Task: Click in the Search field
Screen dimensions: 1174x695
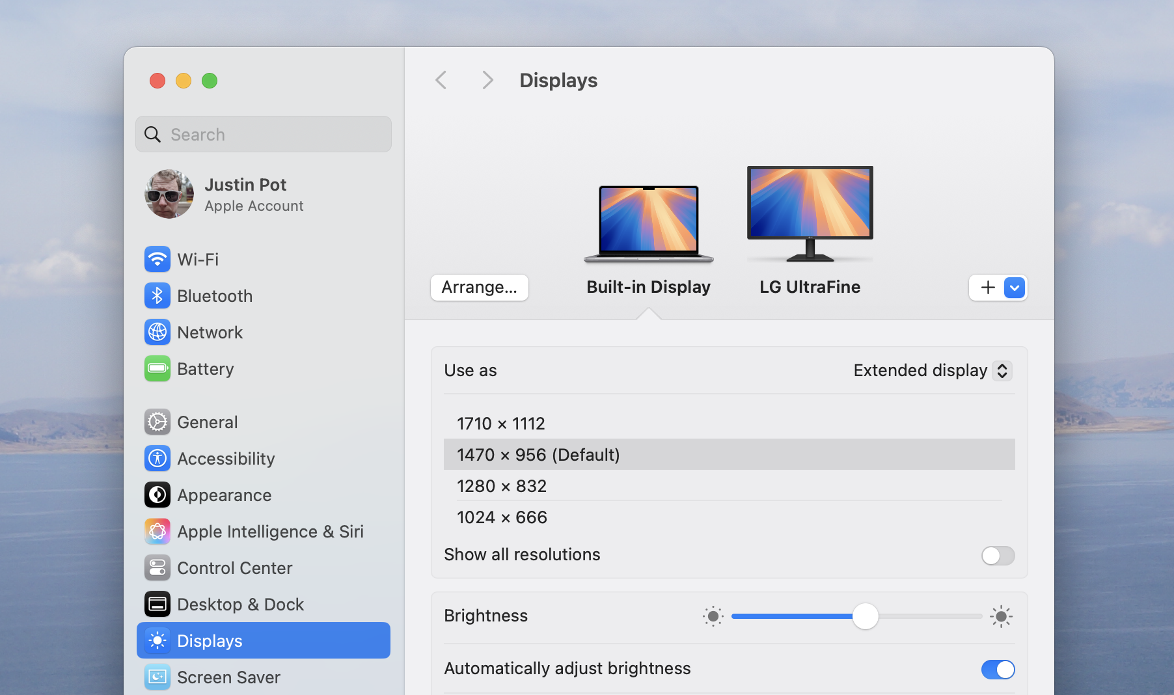Action: tap(264, 134)
